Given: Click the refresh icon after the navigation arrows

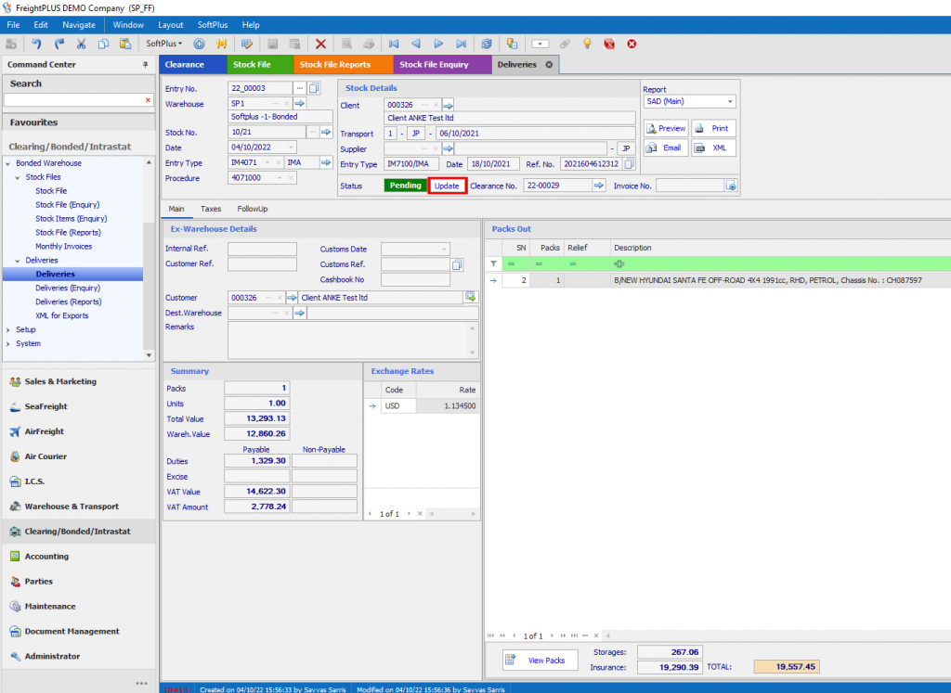Looking at the screenshot, I should (486, 43).
